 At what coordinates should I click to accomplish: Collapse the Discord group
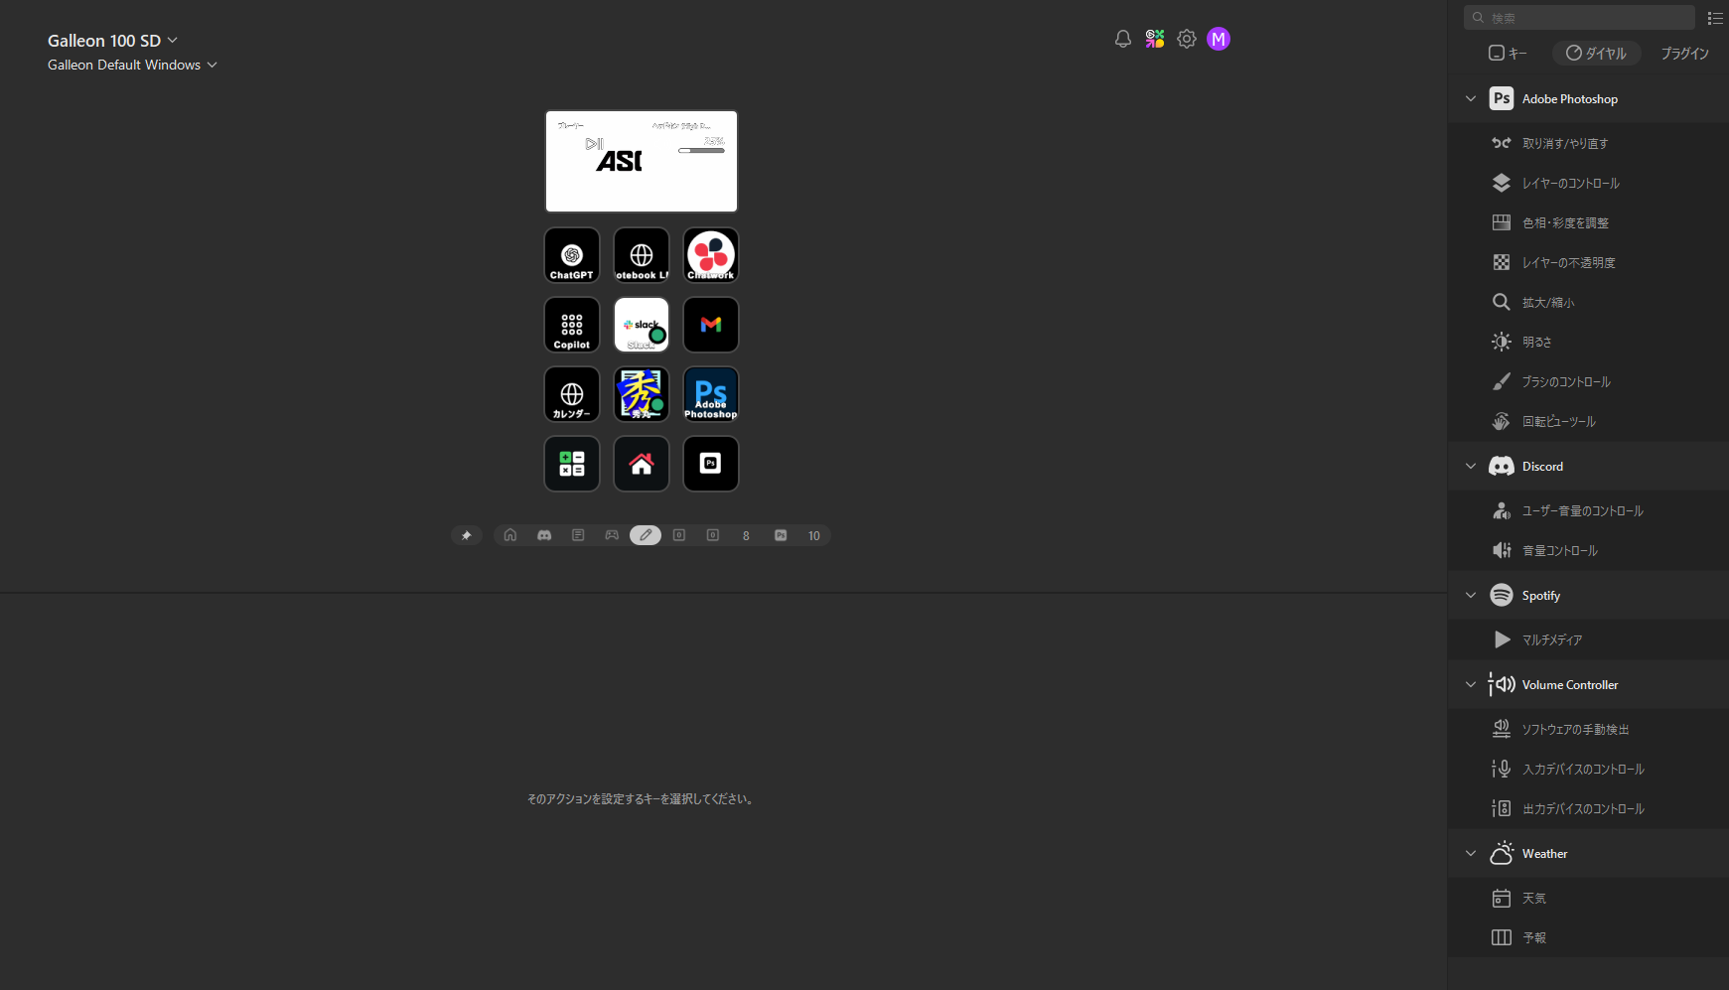tap(1471, 466)
